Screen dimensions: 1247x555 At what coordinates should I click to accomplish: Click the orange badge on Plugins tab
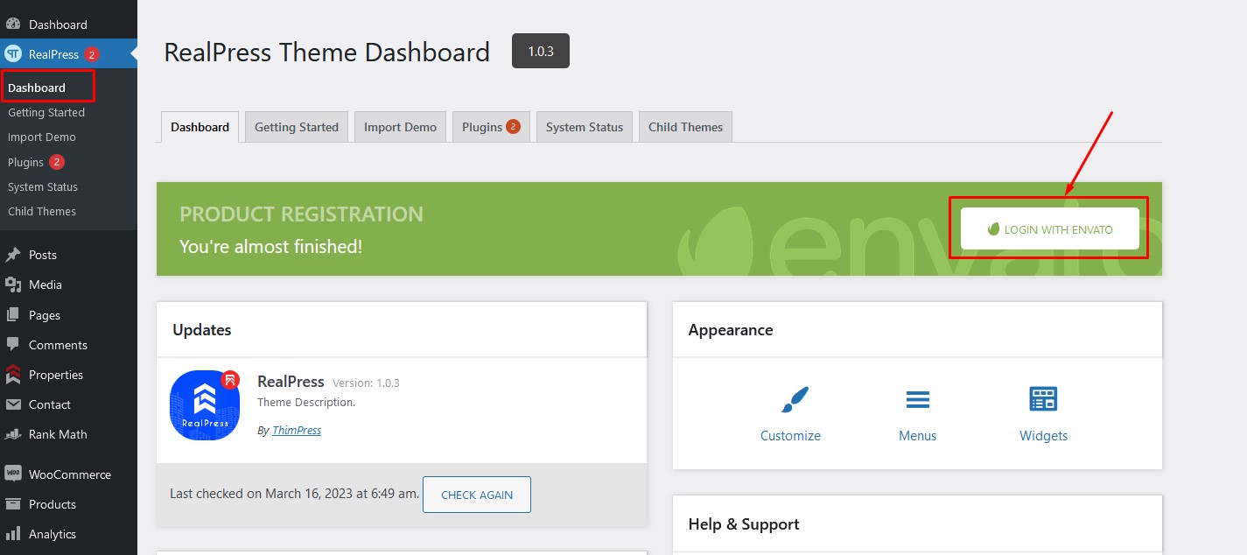click(x=513, y=127)
